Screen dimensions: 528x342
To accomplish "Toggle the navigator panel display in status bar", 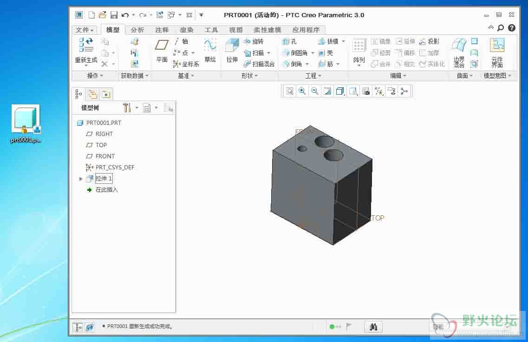I will (x=78, y=327).
